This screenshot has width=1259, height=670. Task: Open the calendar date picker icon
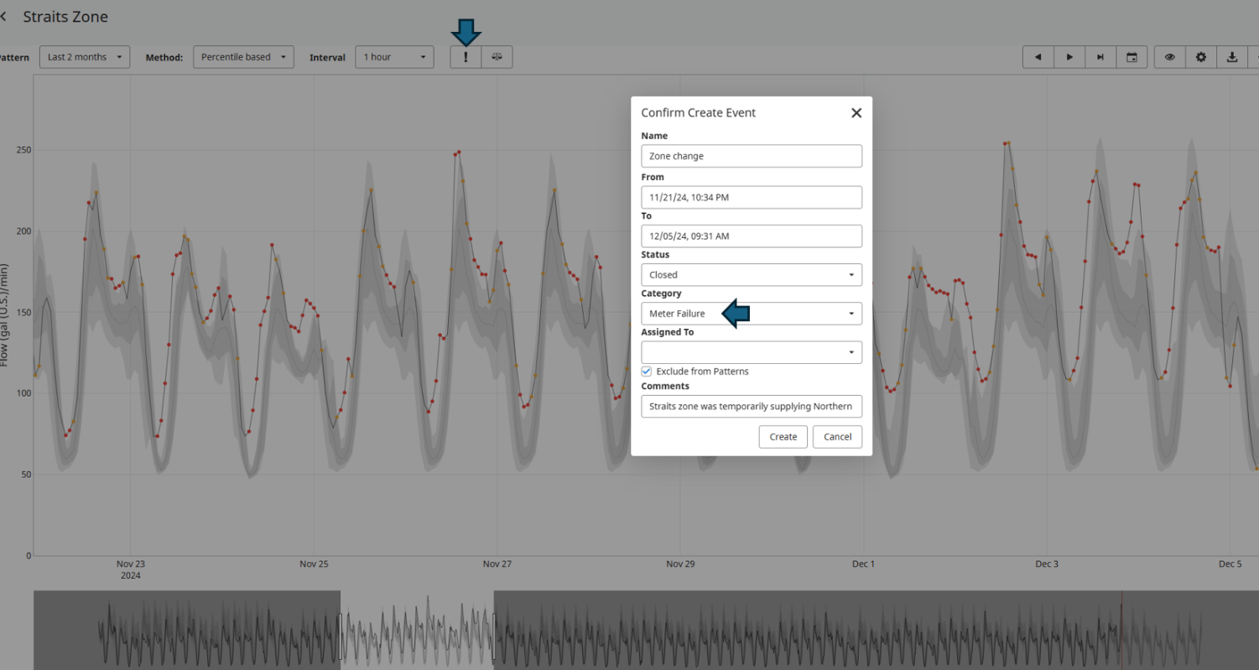tap(1132, 57)
